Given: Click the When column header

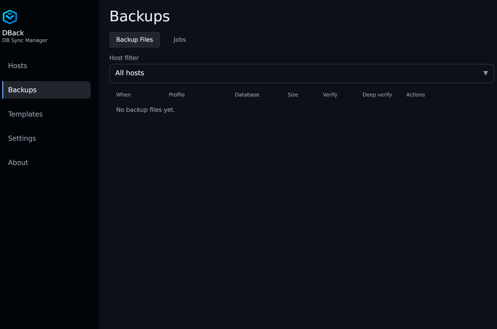Looking at the screenshot, I should (123, 95).
